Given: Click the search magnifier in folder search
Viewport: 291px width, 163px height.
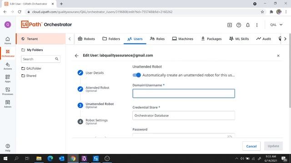Looking at the screenshot, I should coord(56,59).
